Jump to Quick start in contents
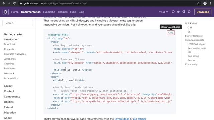This screenshot has width=214, height=120. (x=191, y=23)
